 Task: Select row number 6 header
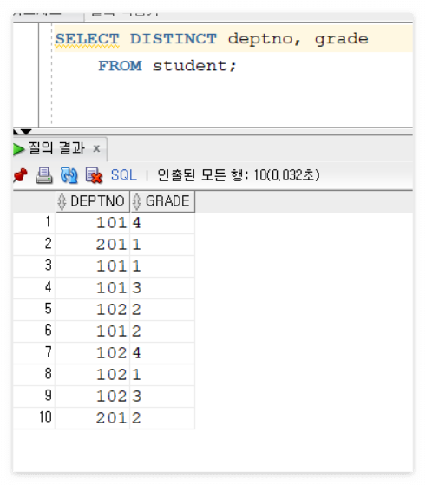pyautogui.click(x=34, y=331)
